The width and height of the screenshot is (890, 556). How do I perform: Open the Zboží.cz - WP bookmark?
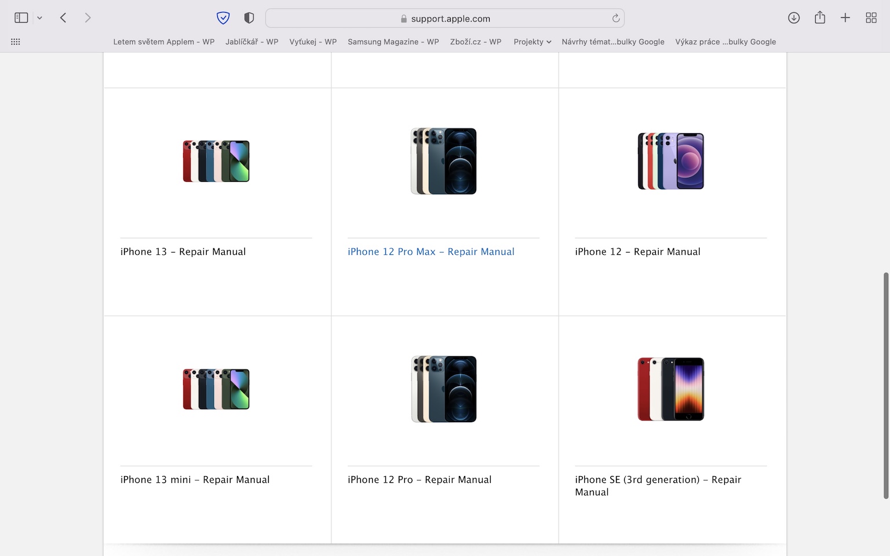pos(476,42)
